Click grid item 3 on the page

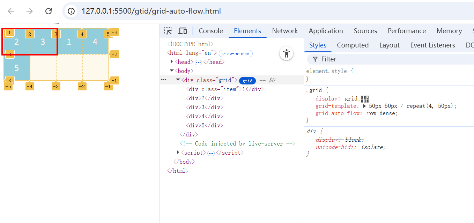coord(43,42)
